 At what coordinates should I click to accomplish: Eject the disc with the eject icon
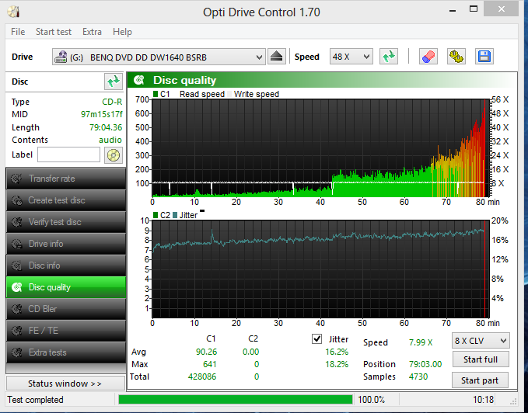click(277, 57)
